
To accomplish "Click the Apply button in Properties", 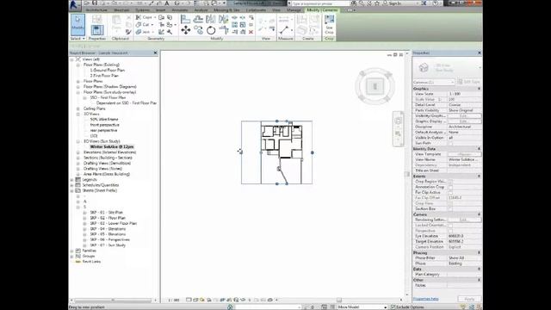I will coord(469,299).
